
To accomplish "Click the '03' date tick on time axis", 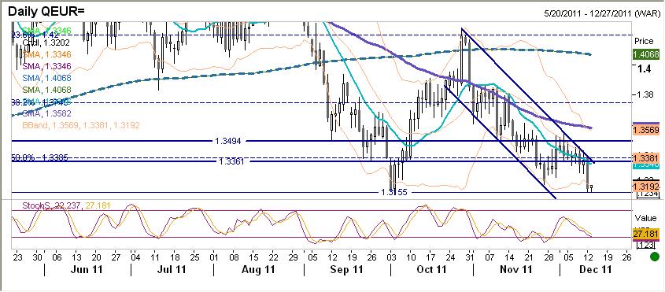I will (x=392, y=257).
